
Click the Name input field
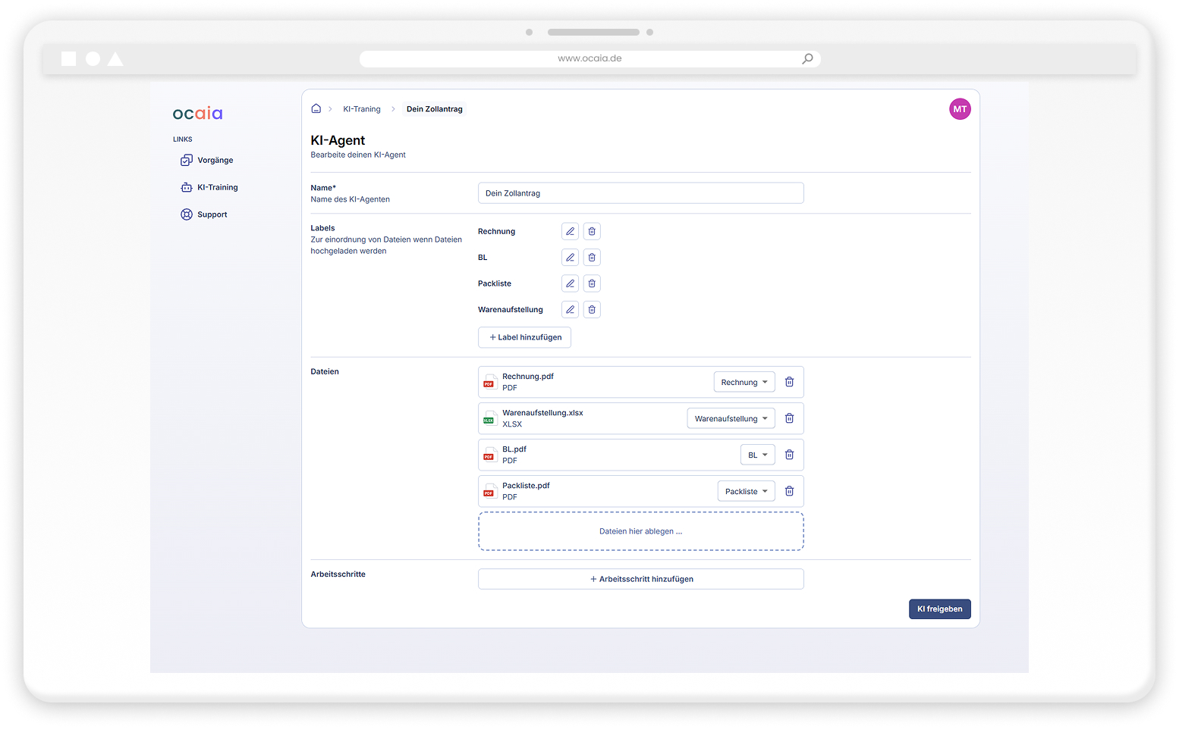640,193
